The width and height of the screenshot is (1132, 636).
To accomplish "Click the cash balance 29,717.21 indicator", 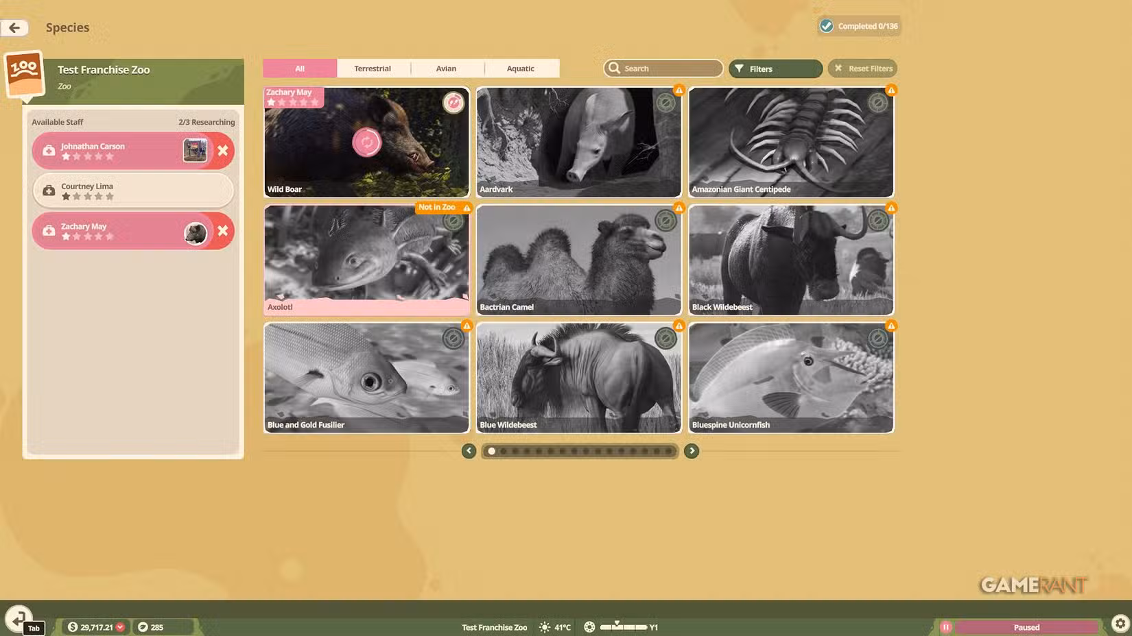I will coord(95,627).
